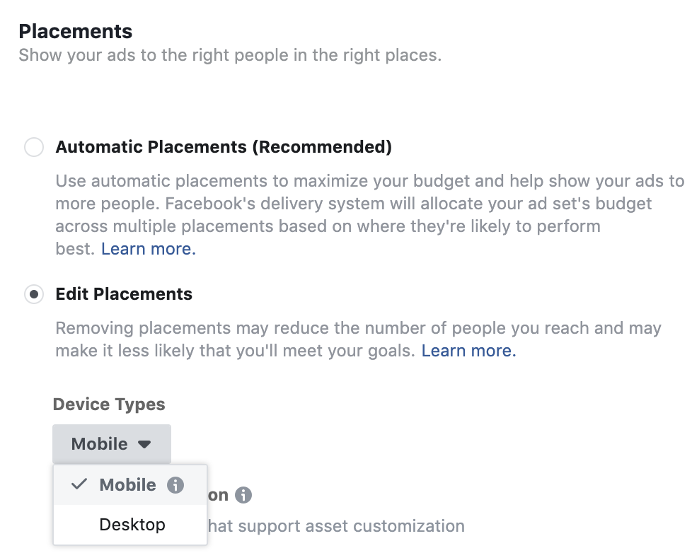Choose Mobile from the device menu
The width and height of the screenshot is (692, 553).
pyautogui.click(x=127, y=485)
